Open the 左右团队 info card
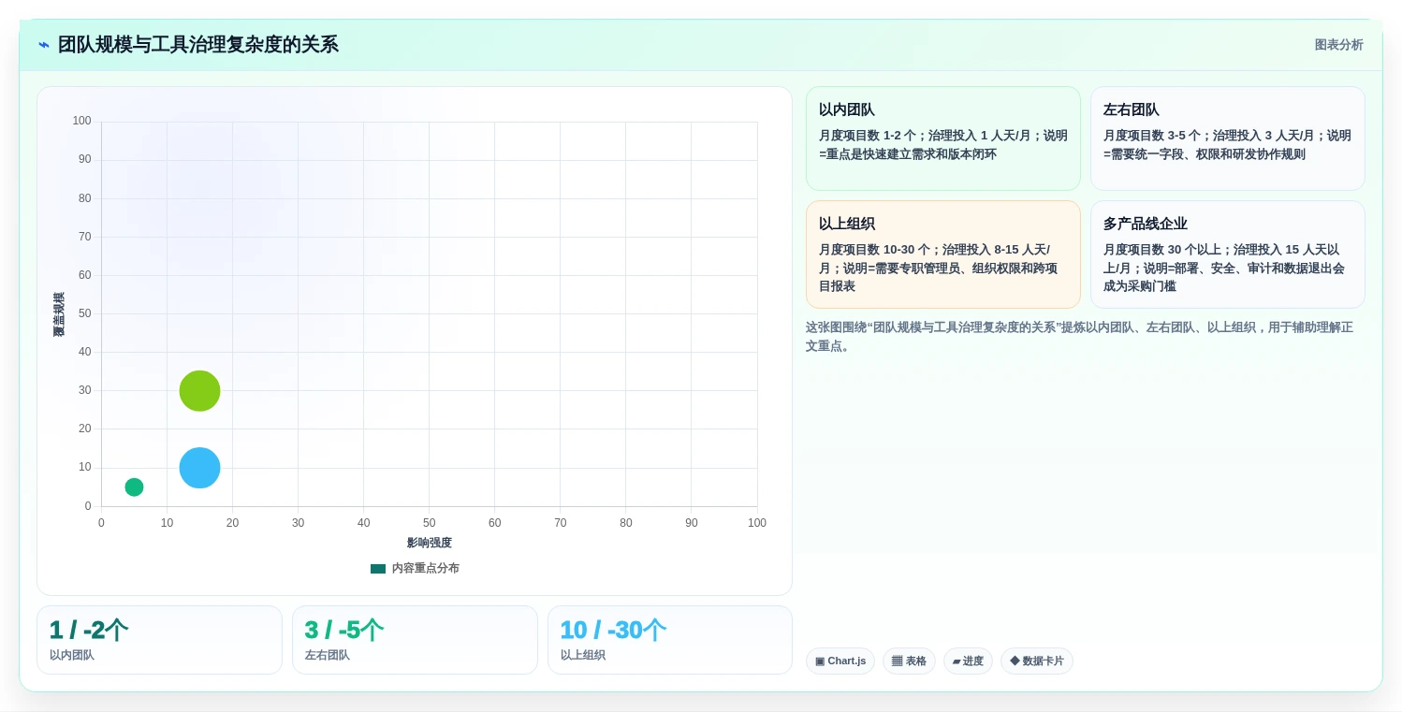Image resolution: width=1402 pixels, height=712 pixels. coord(1228,138)
